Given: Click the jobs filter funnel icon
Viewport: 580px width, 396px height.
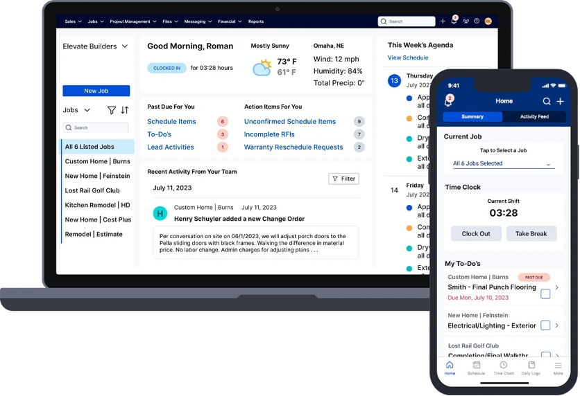Looking at the screenshot, I should [x=112, y=110].
